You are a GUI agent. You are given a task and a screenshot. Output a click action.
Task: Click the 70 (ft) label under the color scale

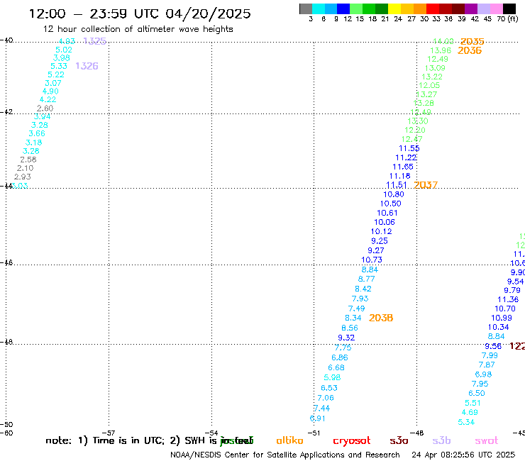coord(507,19)
